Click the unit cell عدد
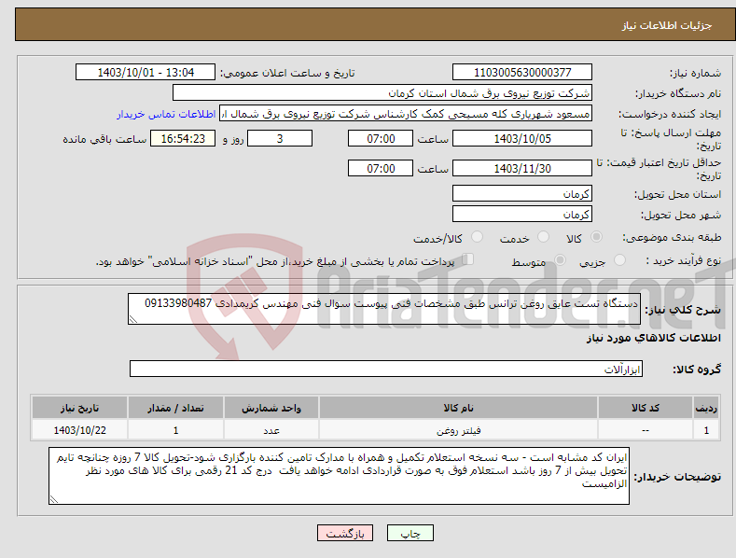The height and width of the screenshot is (558, 736). (271, 430)
